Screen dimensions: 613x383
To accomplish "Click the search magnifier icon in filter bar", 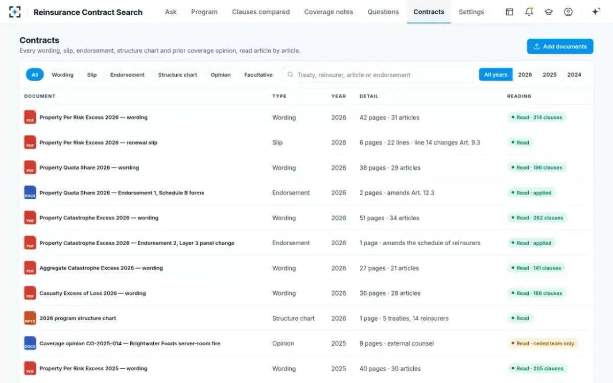I will click(x=290, y=75).
